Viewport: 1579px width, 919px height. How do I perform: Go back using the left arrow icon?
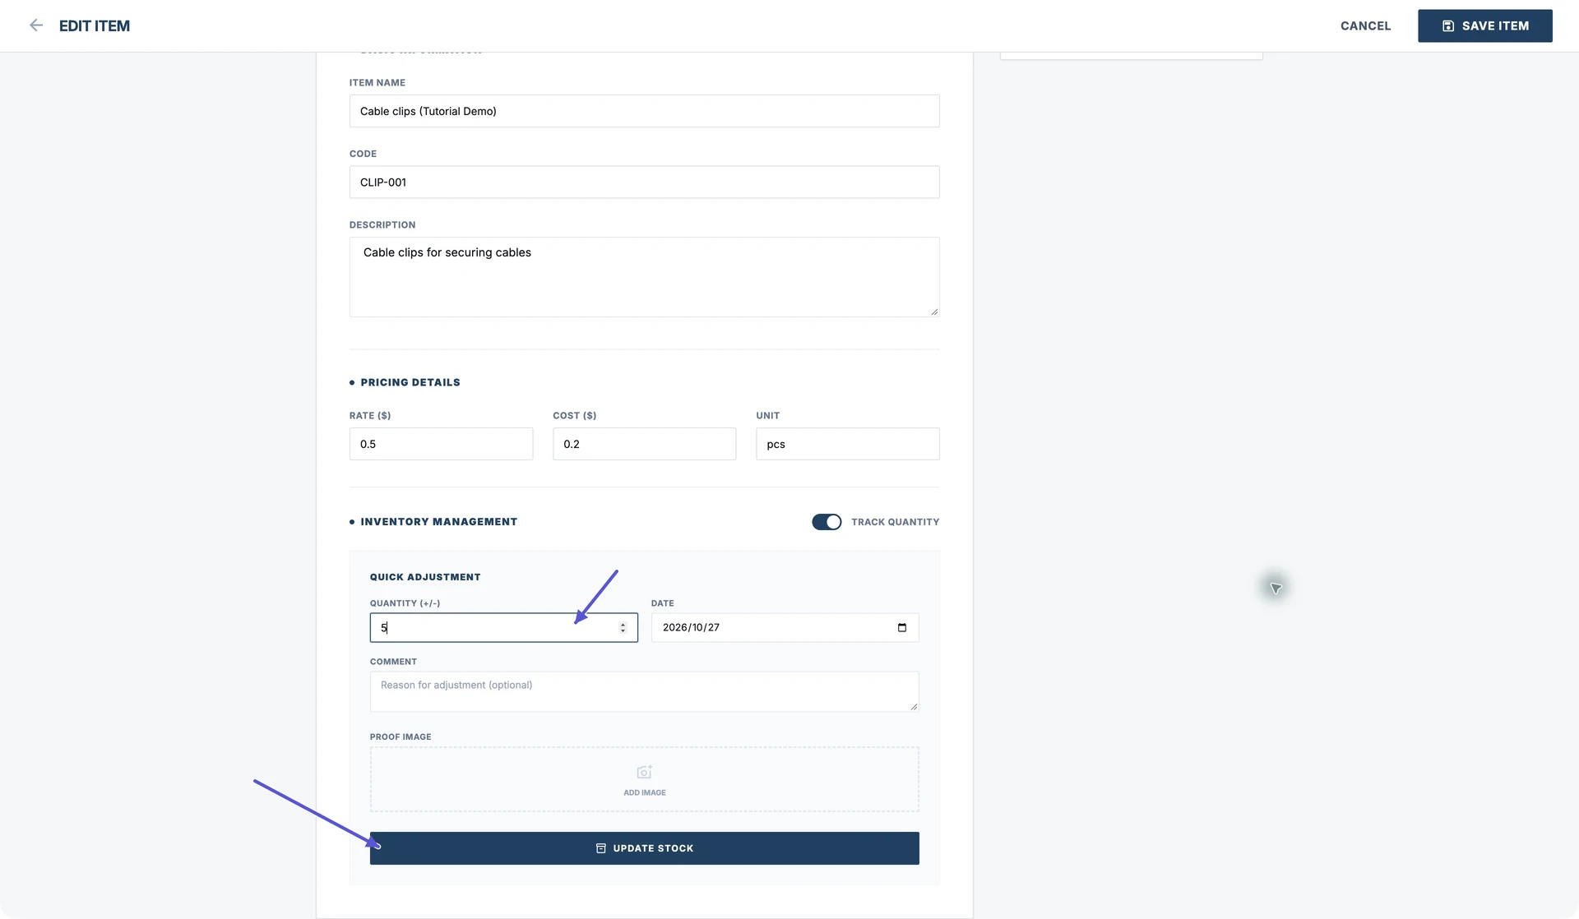[x=36, y=25]
